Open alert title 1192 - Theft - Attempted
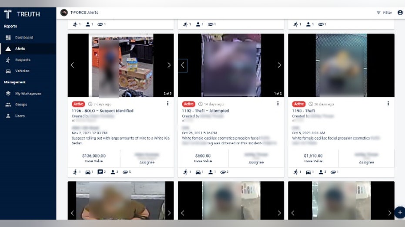The height and width of the screenshot is (227, 405). [205, 111]
